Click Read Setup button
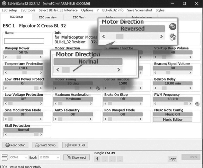 click(15, 145)
